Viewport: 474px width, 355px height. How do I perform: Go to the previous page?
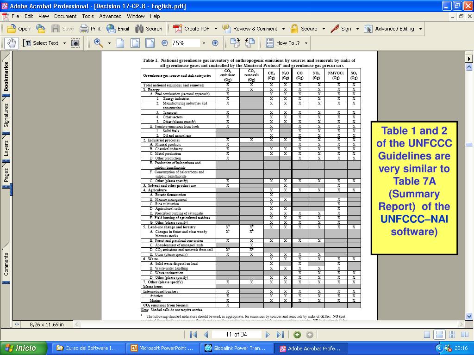click(x=206, y=335)
